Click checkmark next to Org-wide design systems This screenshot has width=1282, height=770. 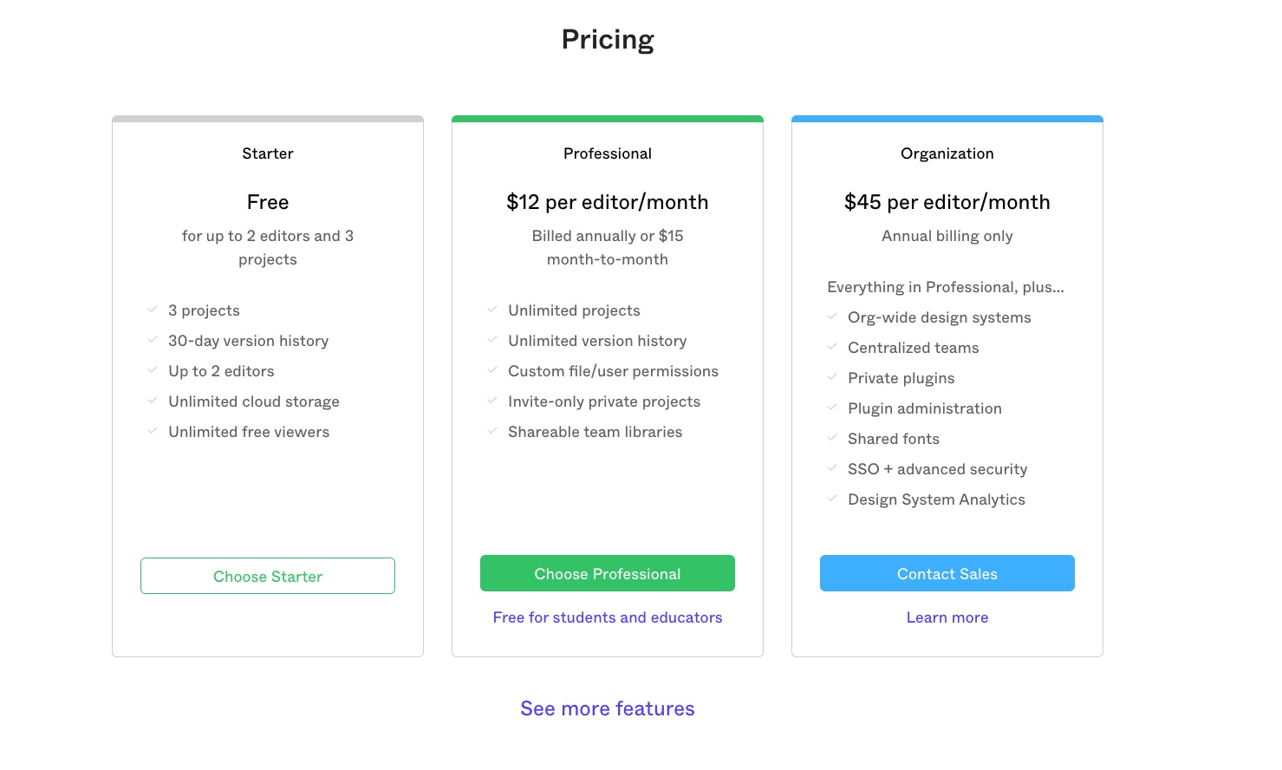click(832, 316)
